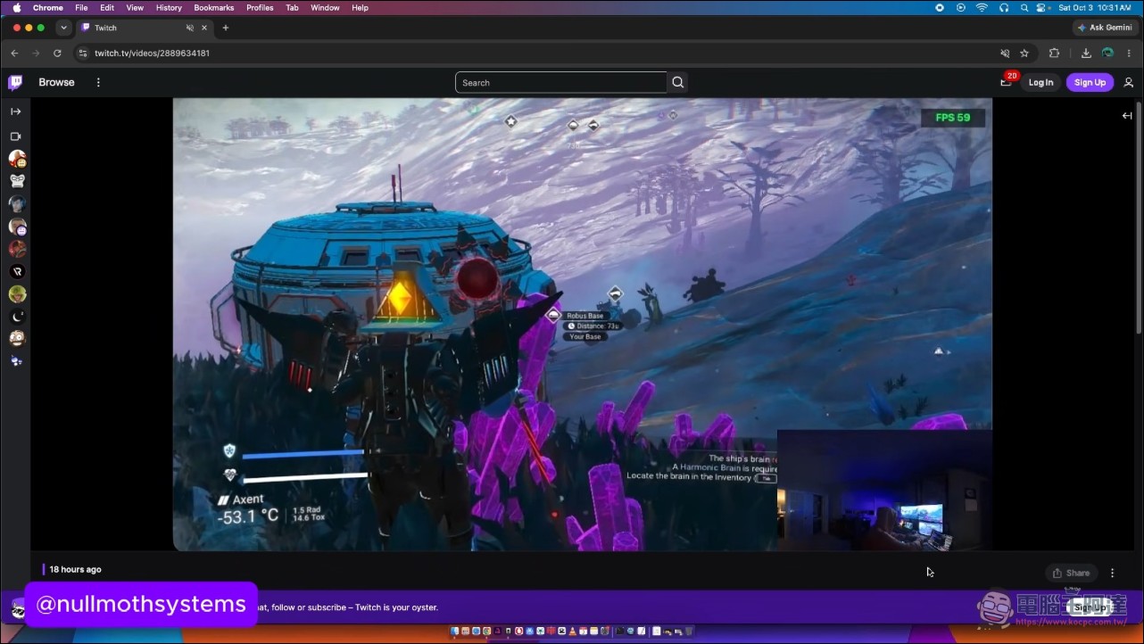The image size is (1144, 644).
Task: Click the Log In button
Action: pyautogui.click(x=1040, y=83)
